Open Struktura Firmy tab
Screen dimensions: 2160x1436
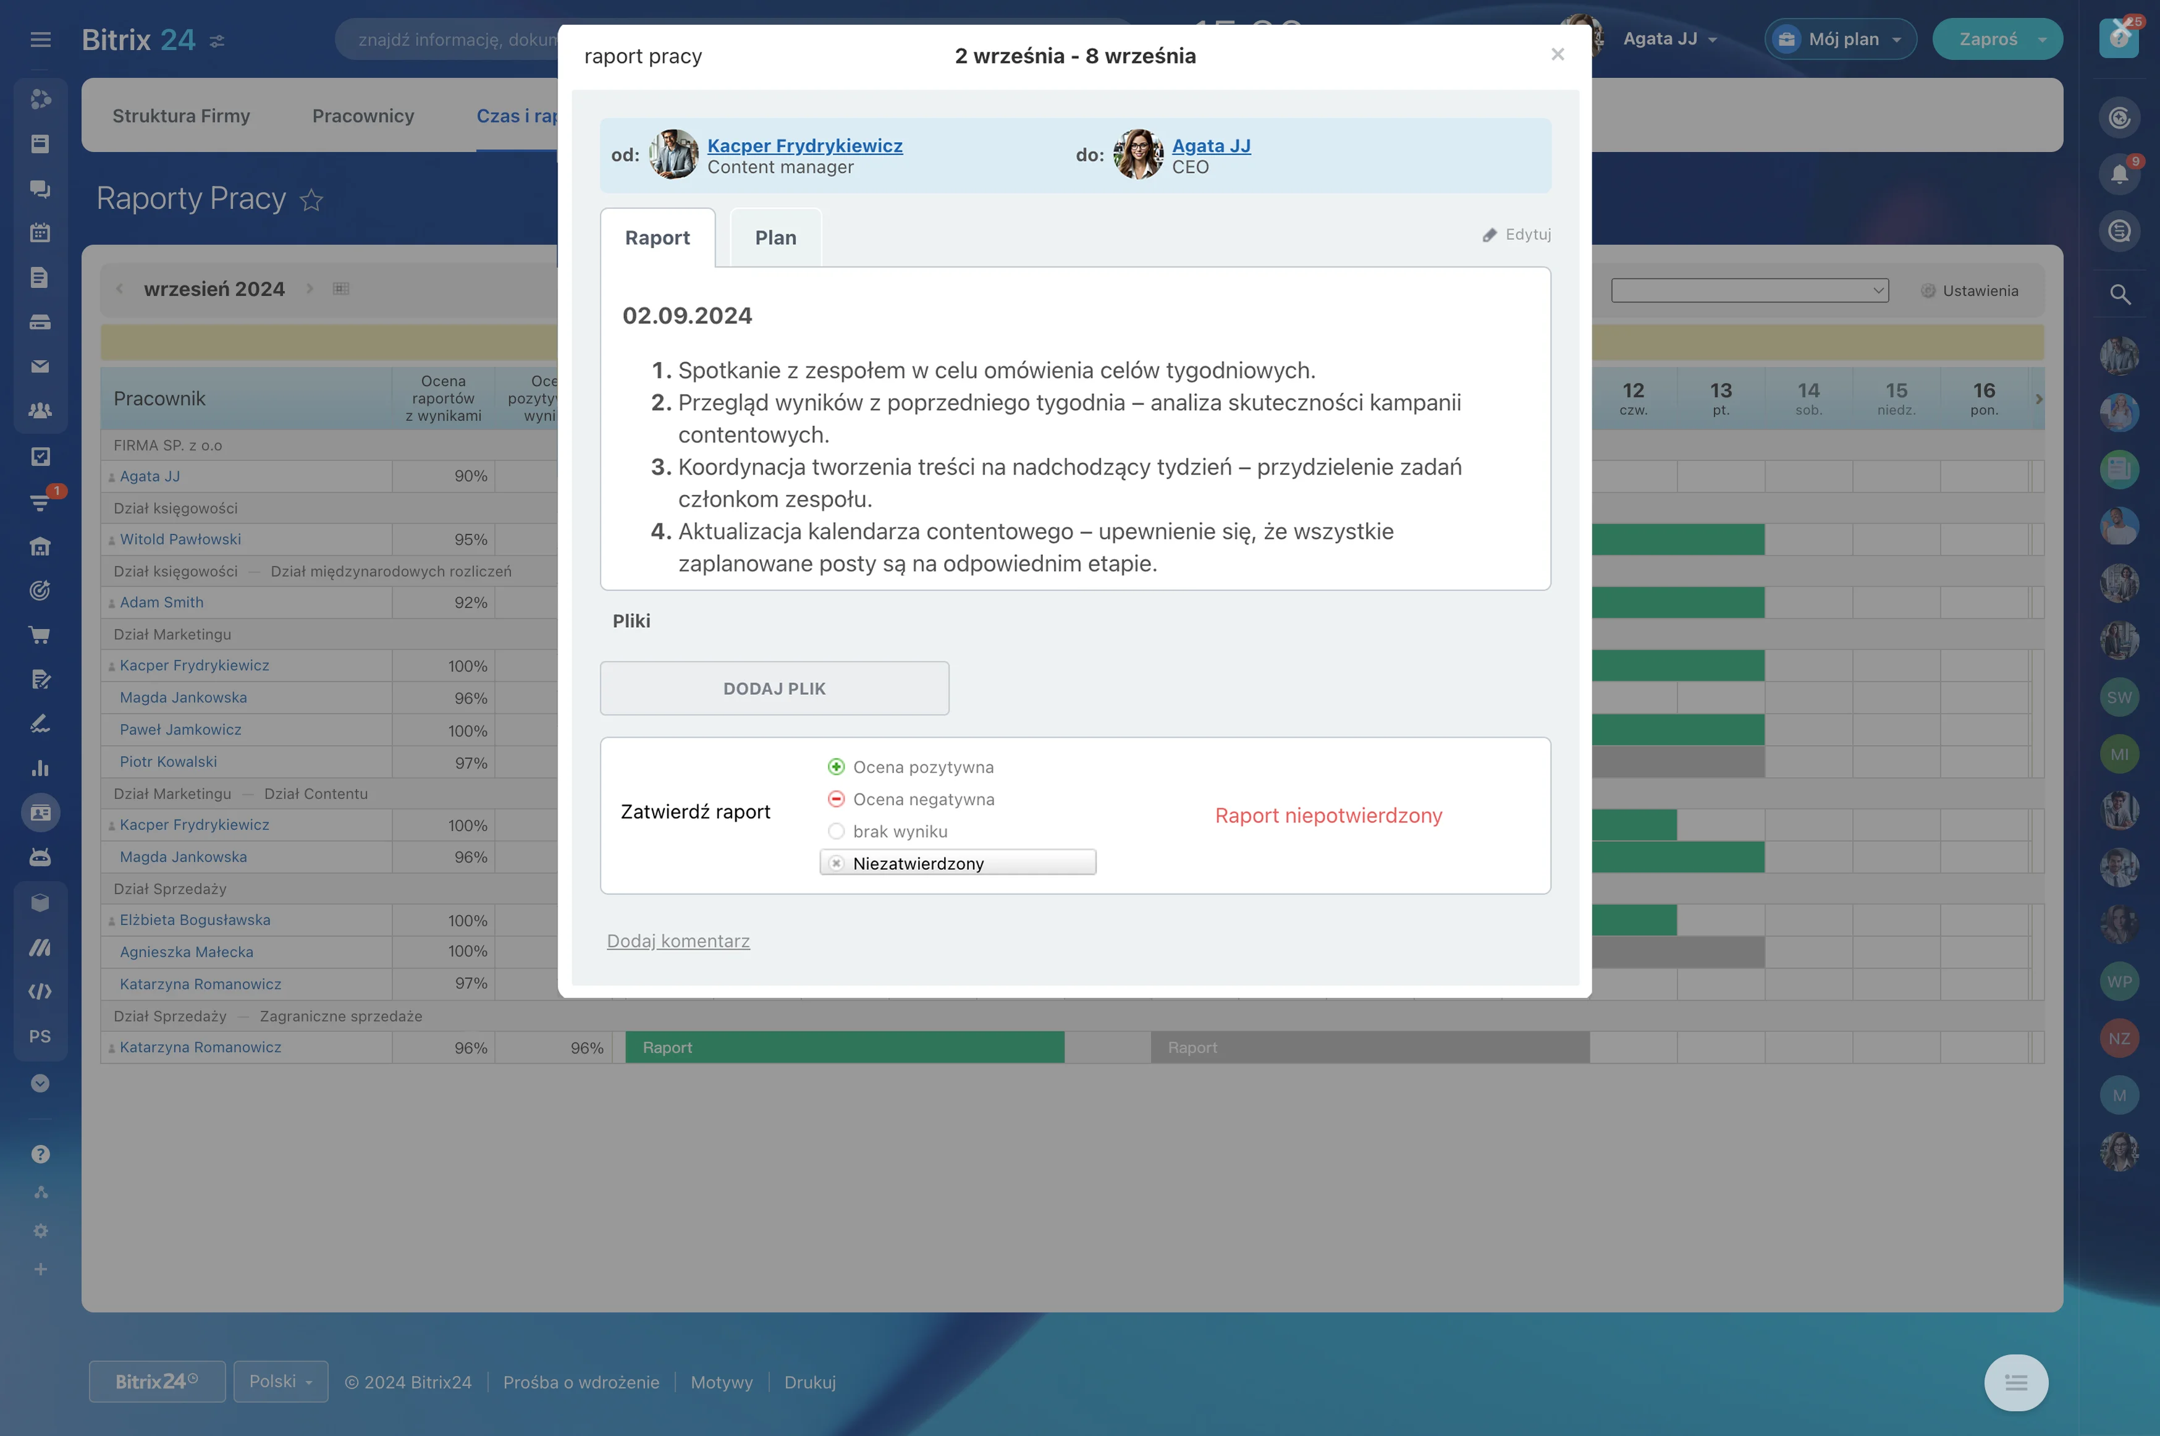point(181,116)
